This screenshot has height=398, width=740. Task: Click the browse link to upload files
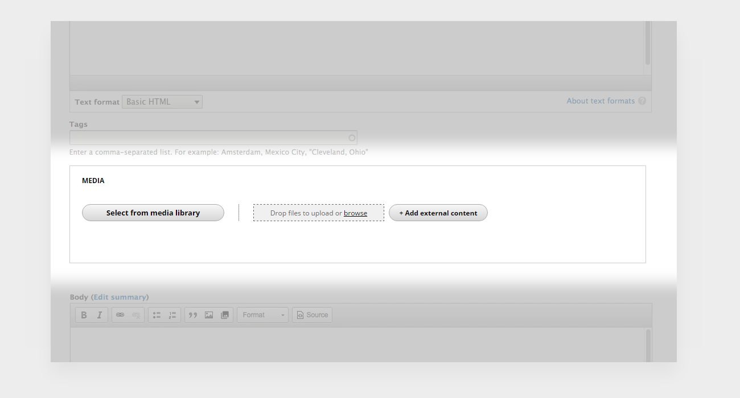pyautogui.click(x=355, y=213)
